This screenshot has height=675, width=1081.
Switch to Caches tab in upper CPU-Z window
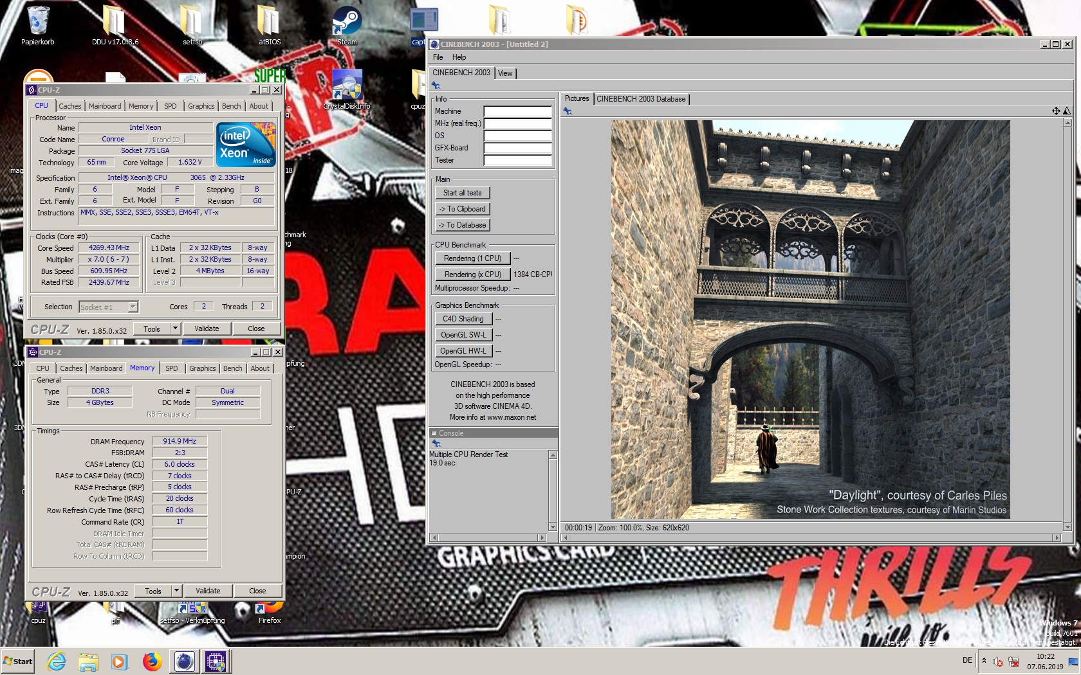click(70, 106)
